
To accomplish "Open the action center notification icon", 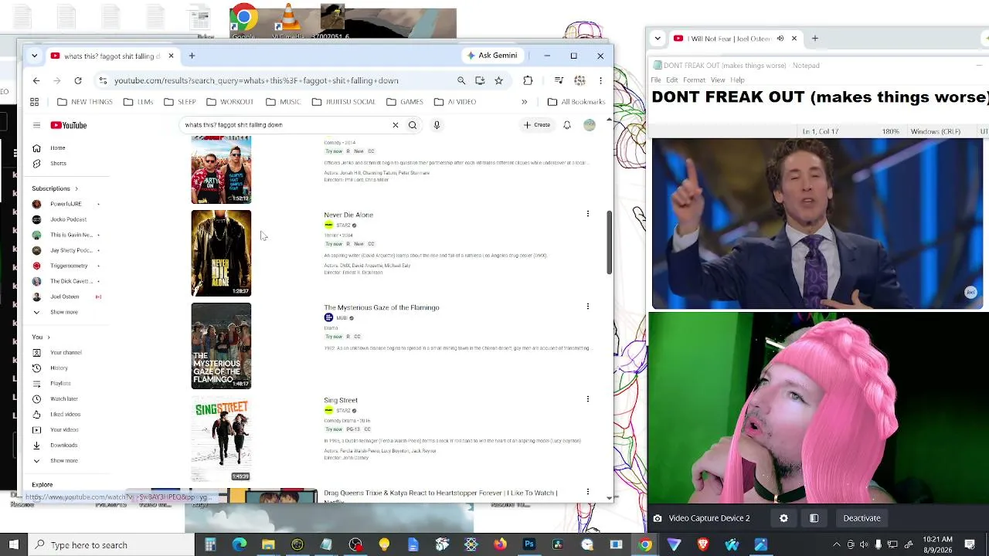I will tap(970, 545).
